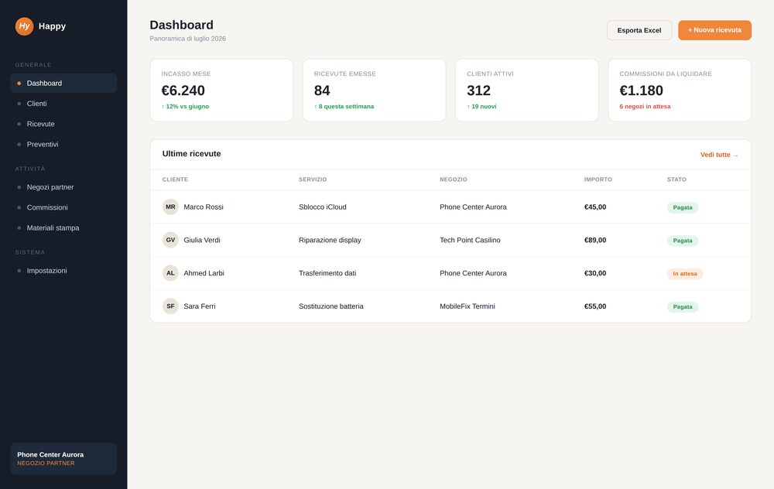Open the Preventivi section
The height and width of the screenshot is (489, 774).
pyautogui.click(x=63, y=144)
